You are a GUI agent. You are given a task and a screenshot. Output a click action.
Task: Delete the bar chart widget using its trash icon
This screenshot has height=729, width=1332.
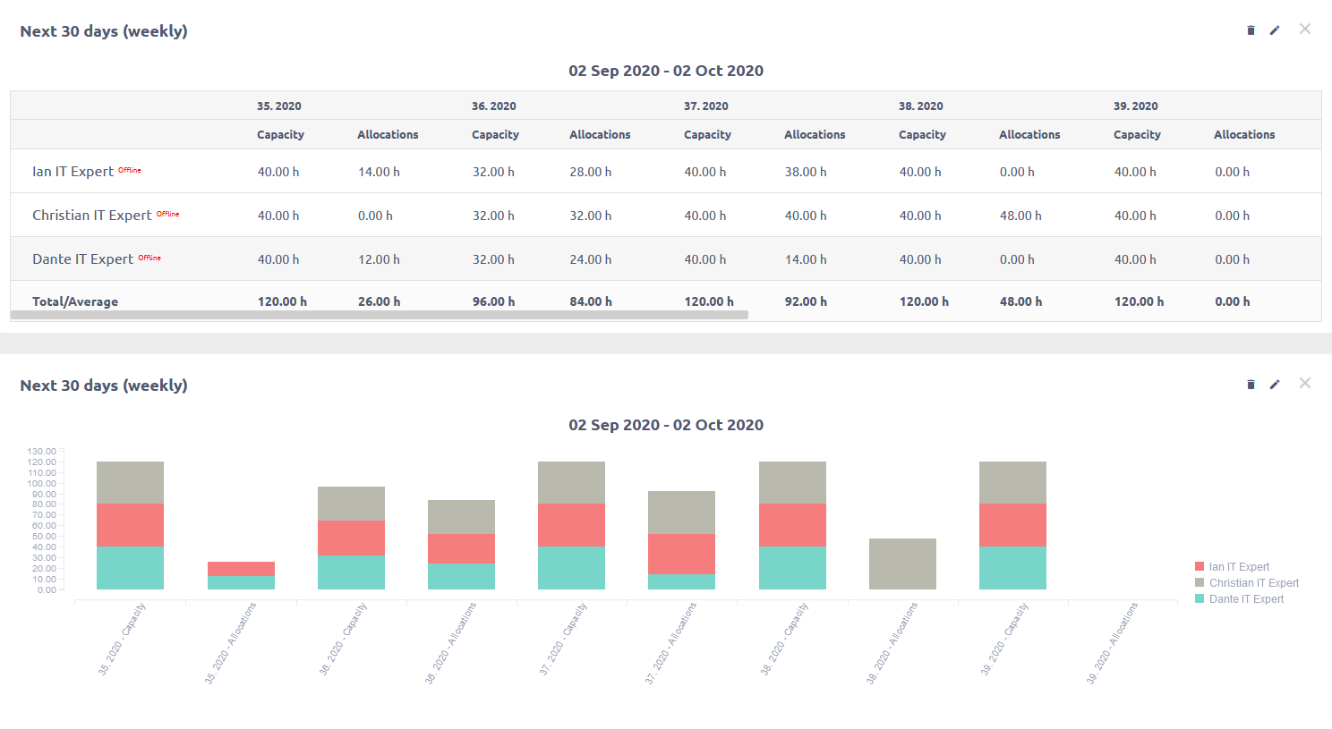coord(1251,385)
